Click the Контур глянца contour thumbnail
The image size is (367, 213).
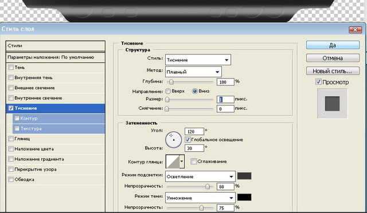pos(173,161)
